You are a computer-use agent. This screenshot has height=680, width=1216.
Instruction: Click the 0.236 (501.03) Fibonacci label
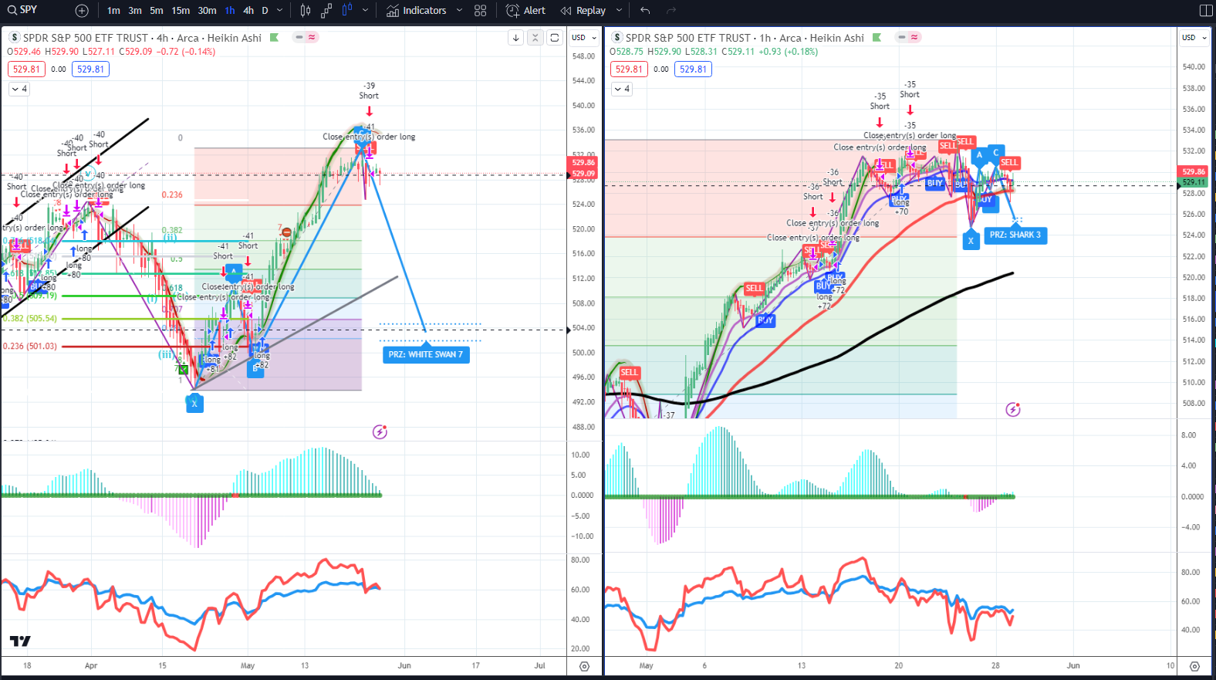coord(30,346)
